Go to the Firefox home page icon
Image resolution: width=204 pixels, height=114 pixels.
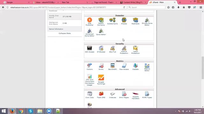click(184, 7)
